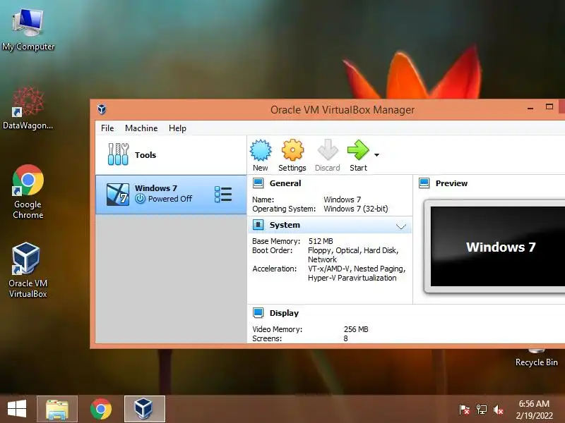This screenshot has width=565, height=423.
Task: Click the muted volume tray icon
Action: tap(499, 410)
